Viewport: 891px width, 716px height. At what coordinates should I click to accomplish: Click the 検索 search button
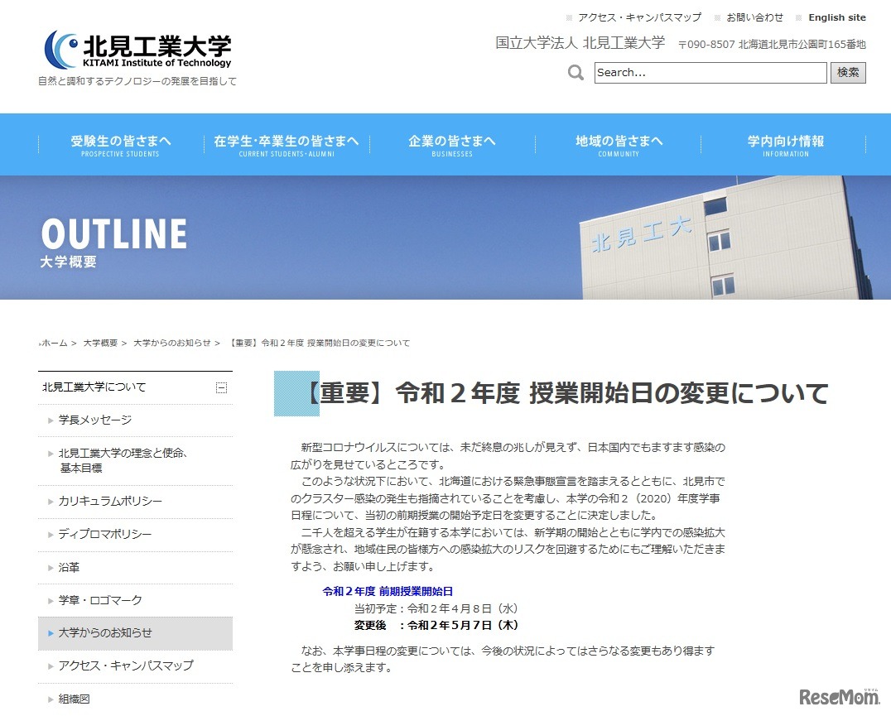(848, 73)
